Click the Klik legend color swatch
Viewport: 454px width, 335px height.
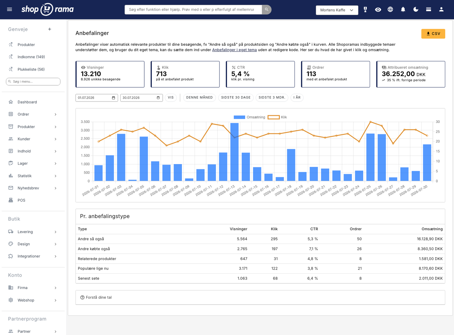point(273,117)
